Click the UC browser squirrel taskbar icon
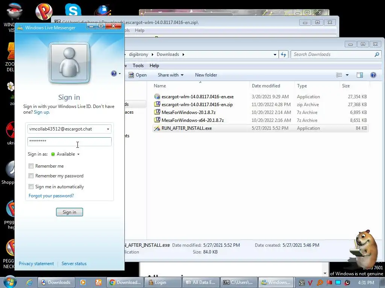 tap(99, 282)
